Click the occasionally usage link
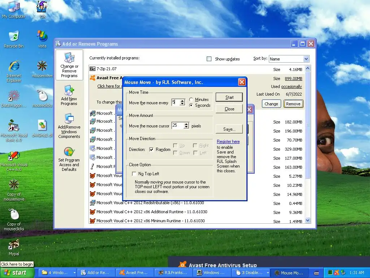 pos(292,87)
